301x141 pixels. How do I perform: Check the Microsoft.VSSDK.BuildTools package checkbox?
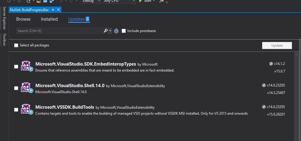16,110
